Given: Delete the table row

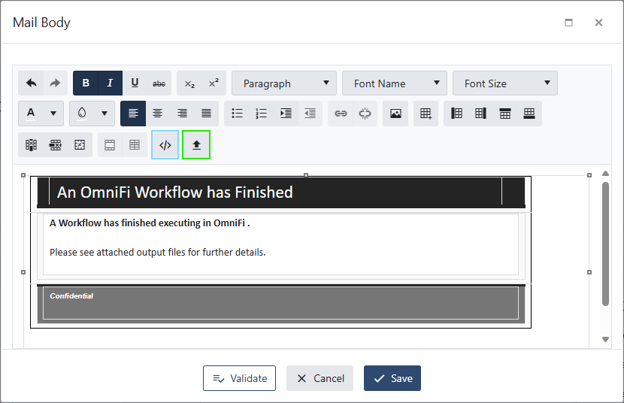Looking at the screenshot, I should tap(56, 145).
